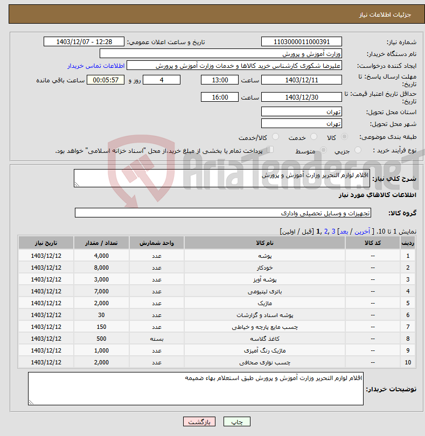Click the response deadline hour 13:00 field
The image size is (425, 436).
coord(220,80)
